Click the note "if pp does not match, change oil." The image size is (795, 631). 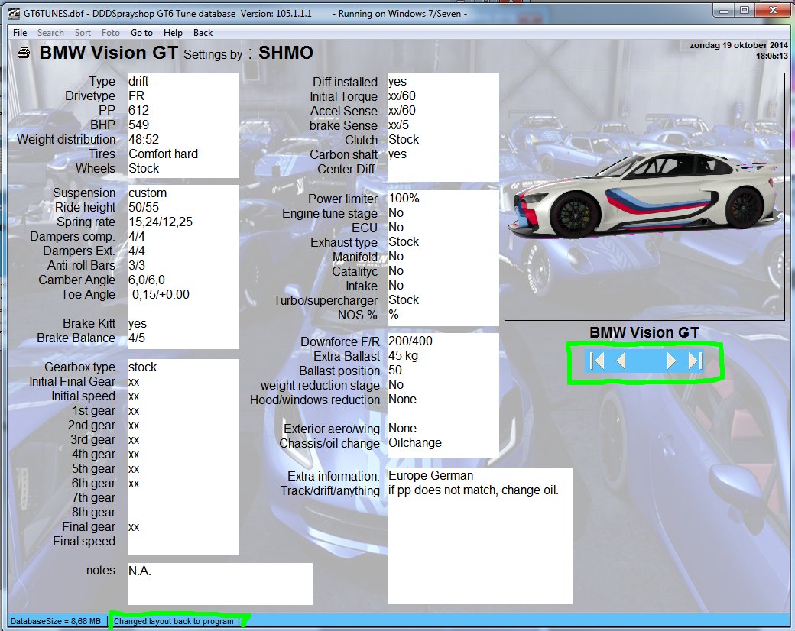tap(473, 490)
